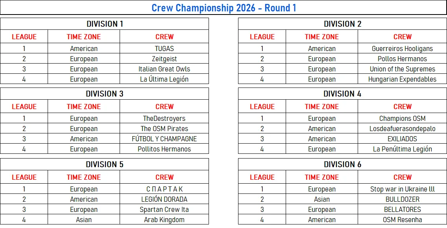Select the DIVISION 2 header

pos(342,24)
